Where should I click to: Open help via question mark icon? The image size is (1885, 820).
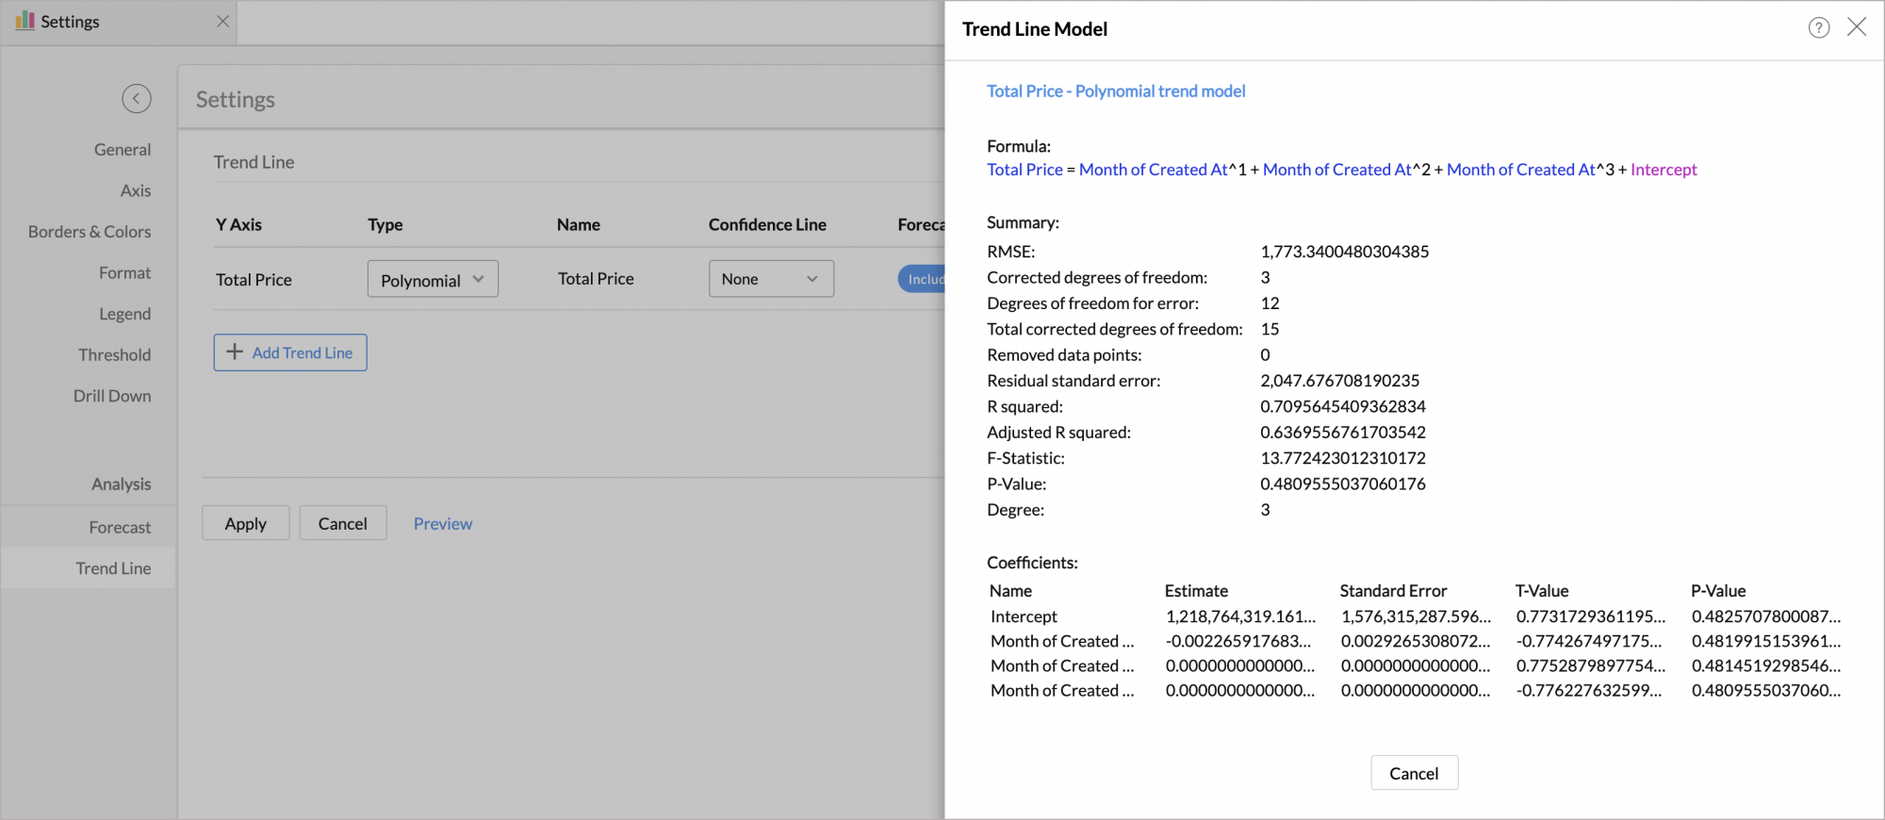pos(1818,28)
